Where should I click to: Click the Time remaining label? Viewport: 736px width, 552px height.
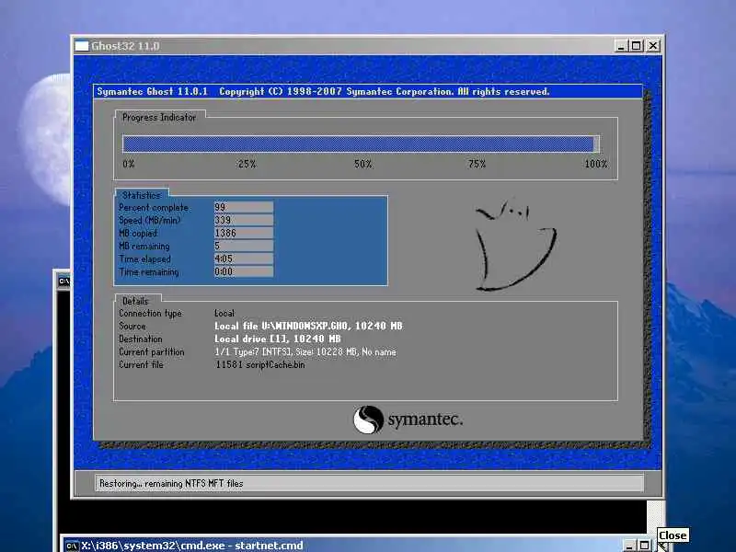tap(149, 271)
